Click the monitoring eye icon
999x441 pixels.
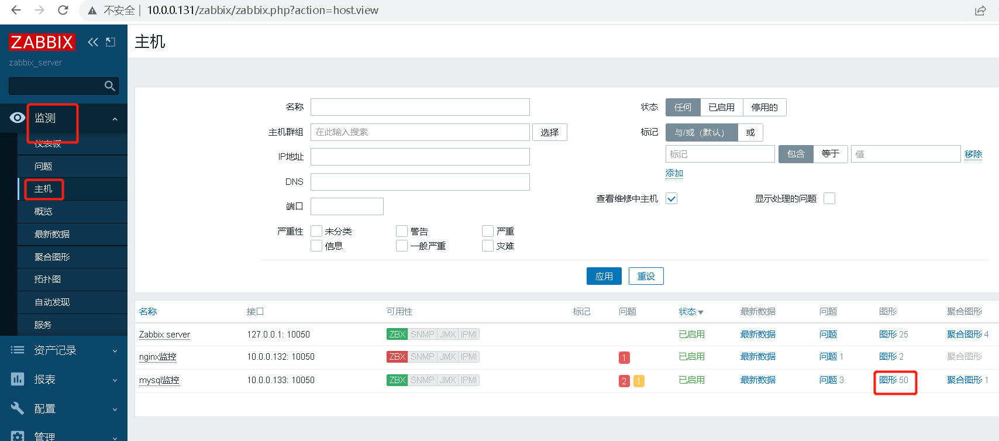tap(18, 118)
